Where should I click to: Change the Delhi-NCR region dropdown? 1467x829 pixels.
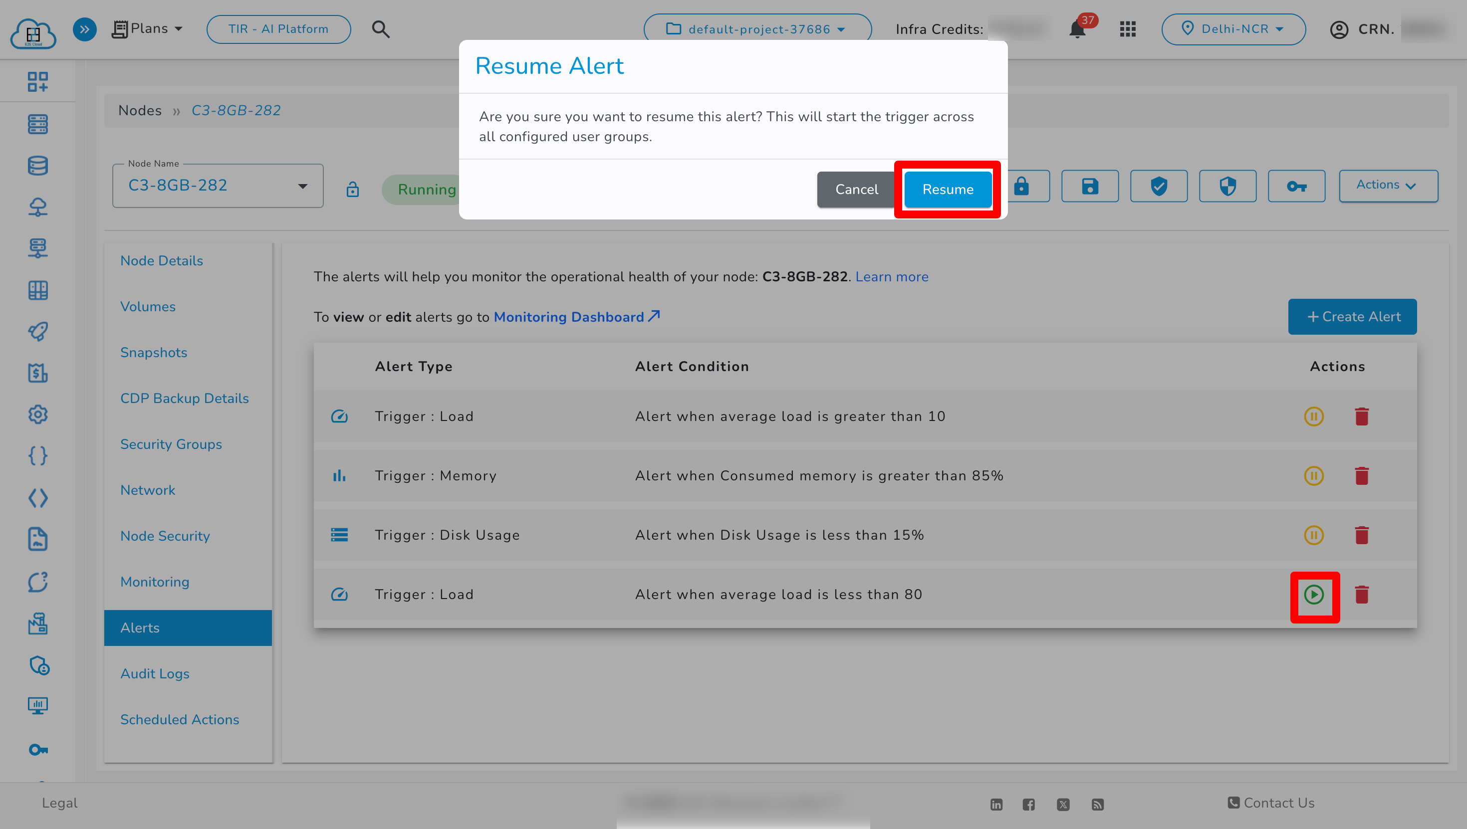point(1233,29)
